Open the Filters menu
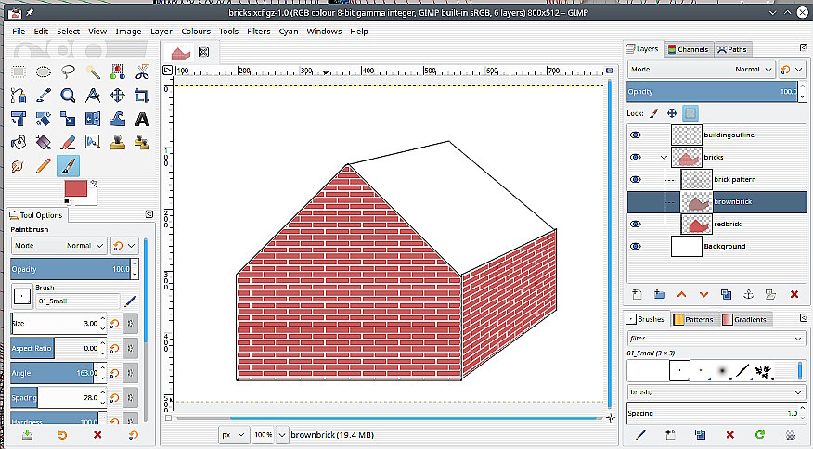 click(x=259, y=31)
